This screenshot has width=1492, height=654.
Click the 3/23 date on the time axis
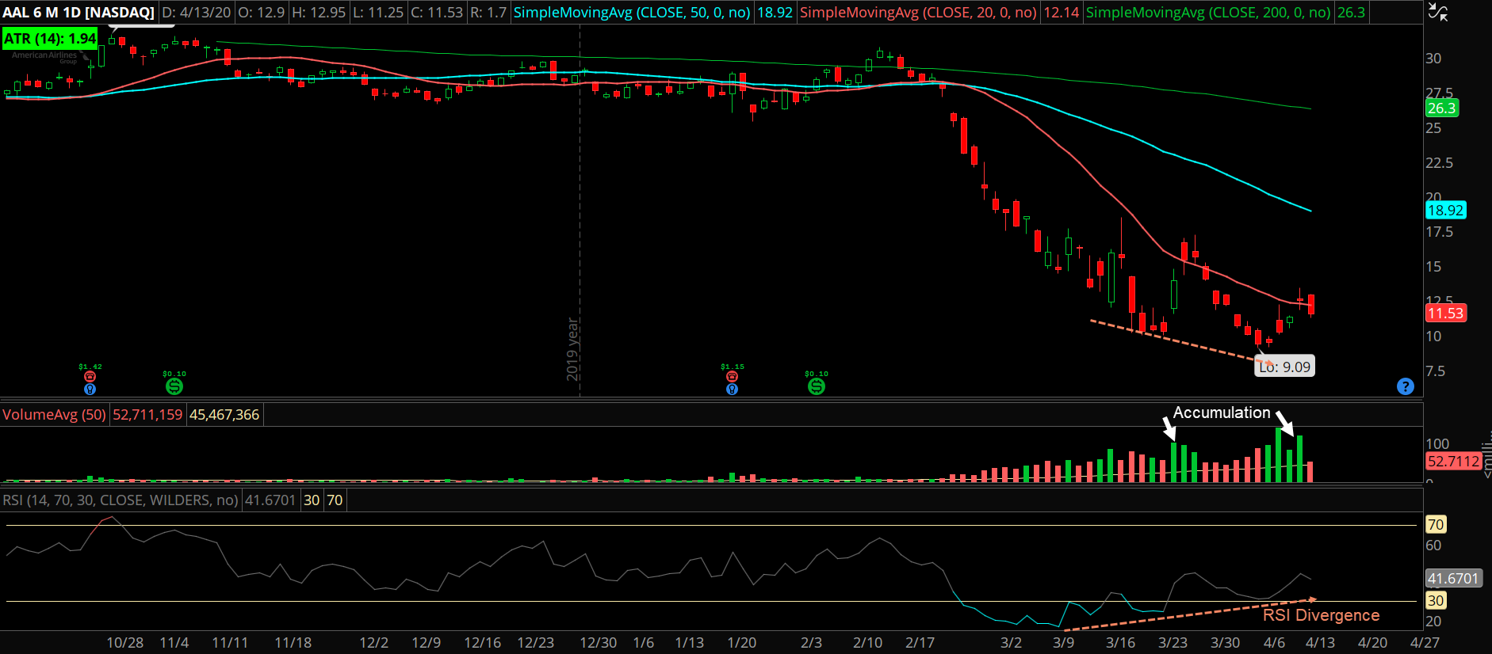1173,642
